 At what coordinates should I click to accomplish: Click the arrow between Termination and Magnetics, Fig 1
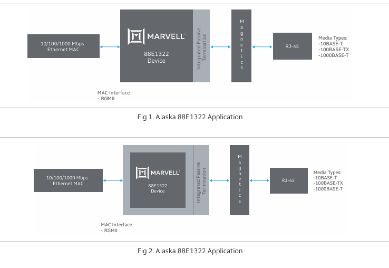tap(220, 47)
